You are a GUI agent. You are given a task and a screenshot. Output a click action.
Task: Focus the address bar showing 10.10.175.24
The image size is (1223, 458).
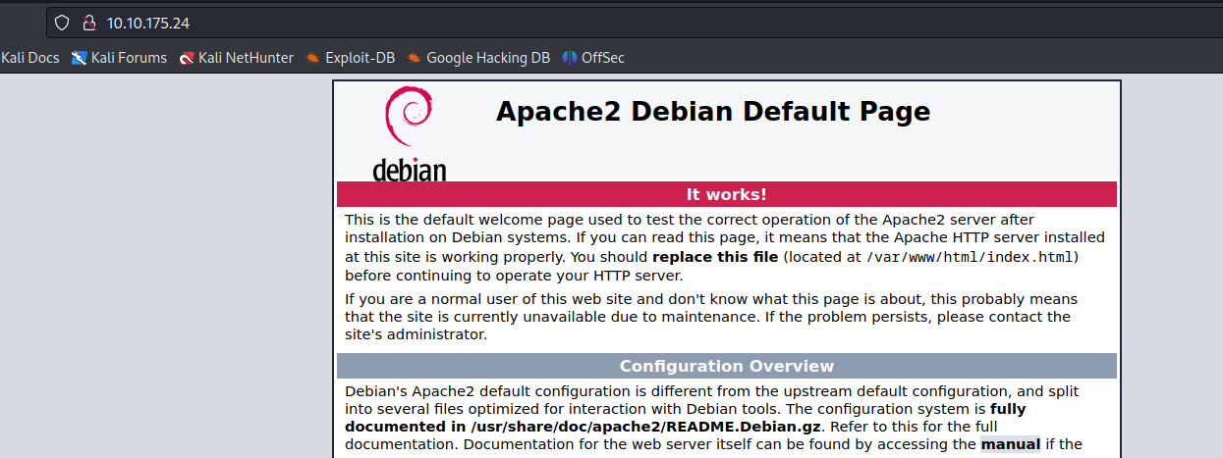coord(629,23)
